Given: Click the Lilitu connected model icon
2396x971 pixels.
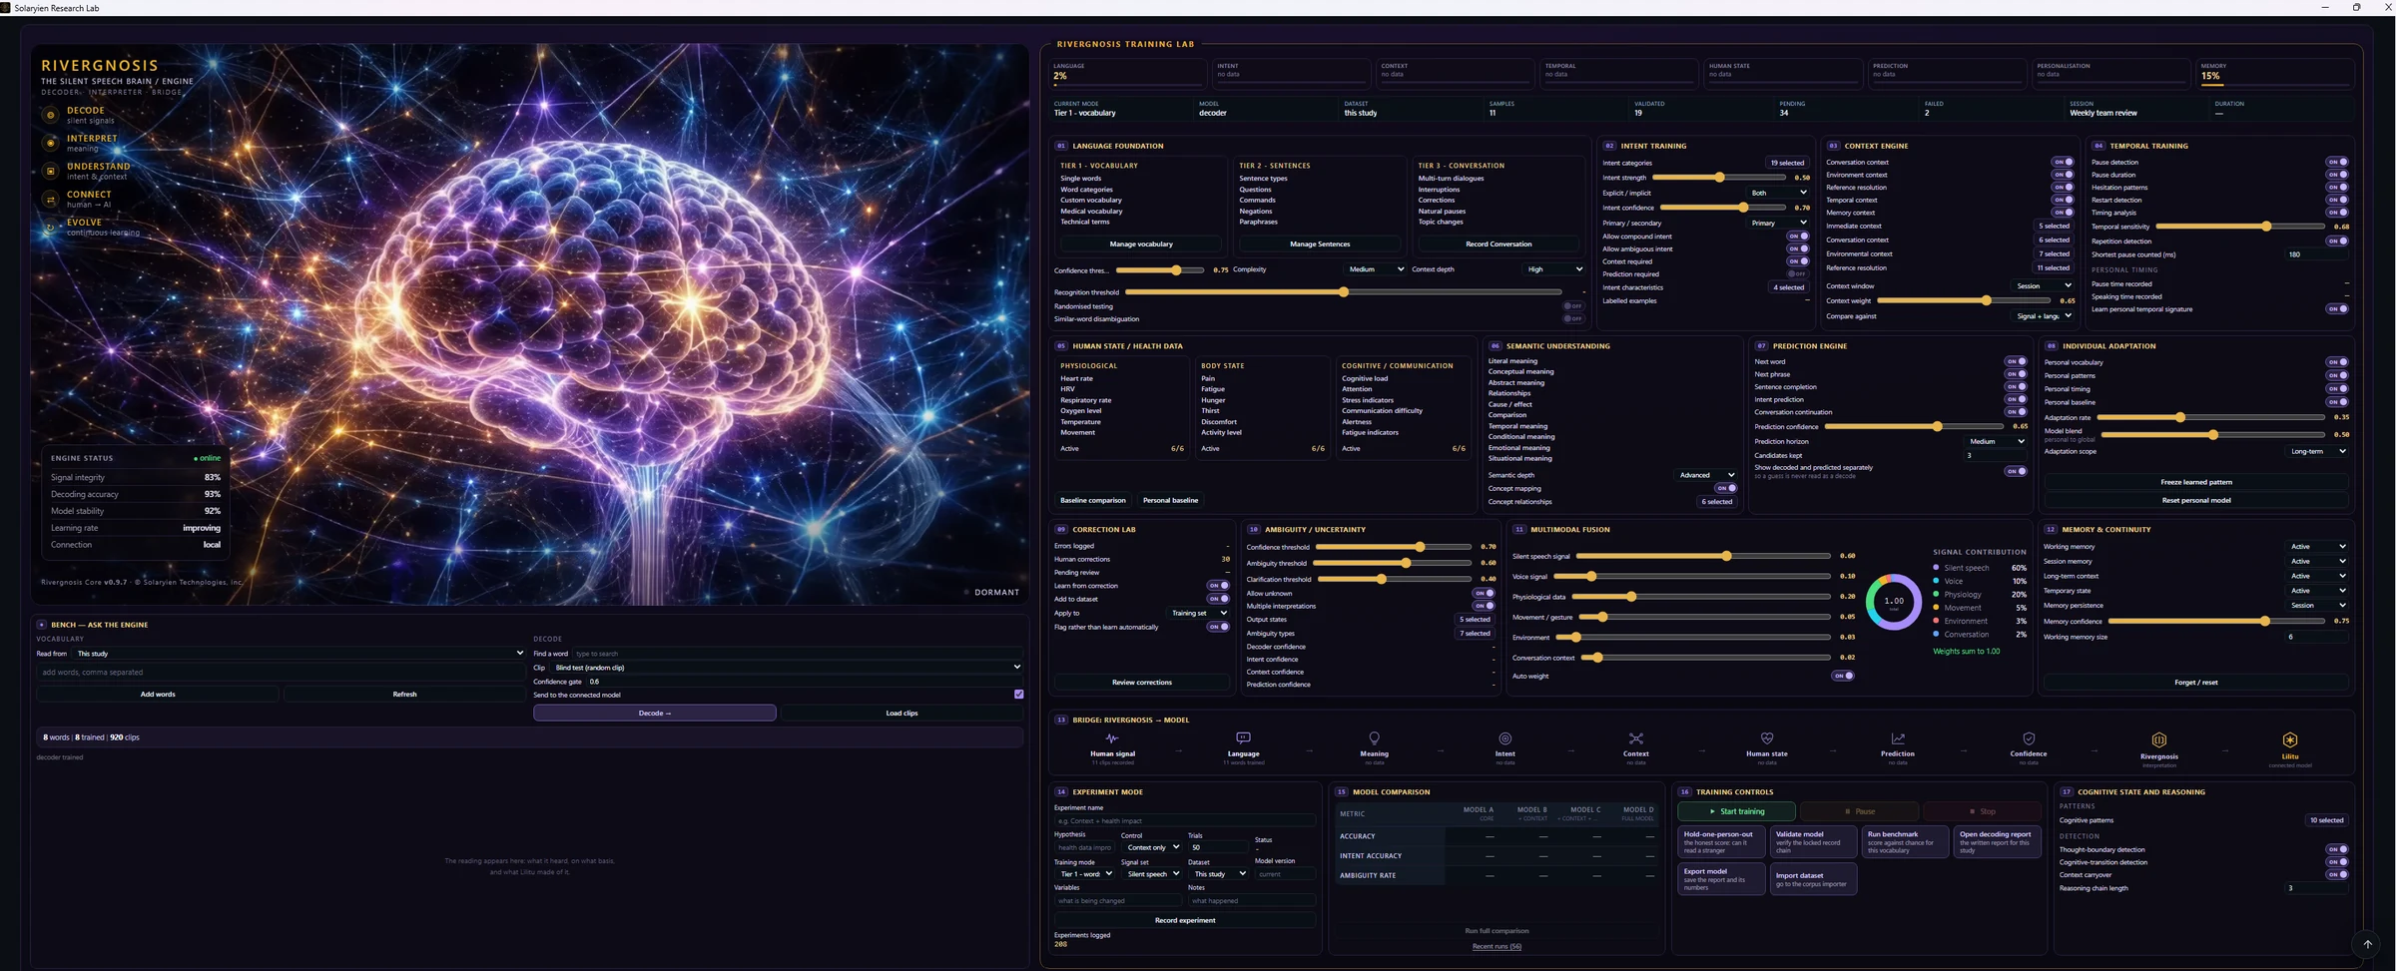Looking at the screenshot, I should point(2289,739).
